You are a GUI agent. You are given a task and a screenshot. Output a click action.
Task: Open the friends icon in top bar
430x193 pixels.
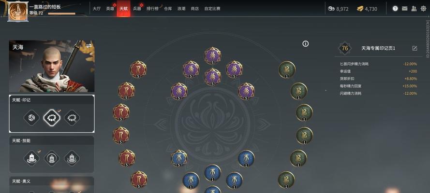click(x=414, y=9)
